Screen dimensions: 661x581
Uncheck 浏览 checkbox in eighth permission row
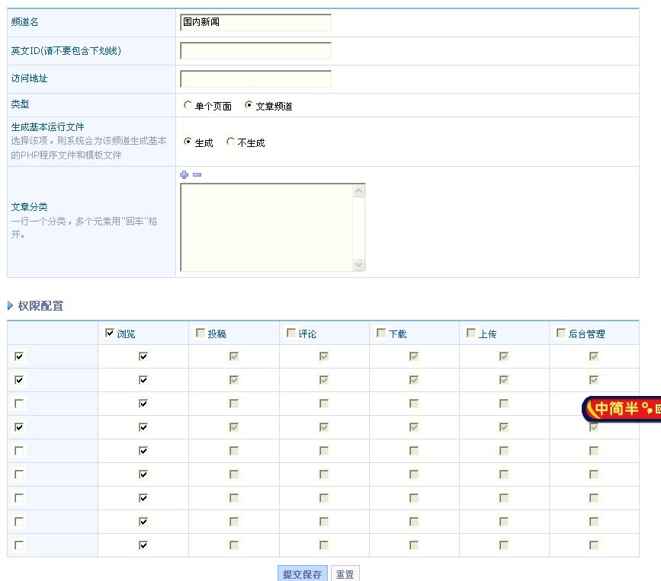143,522
